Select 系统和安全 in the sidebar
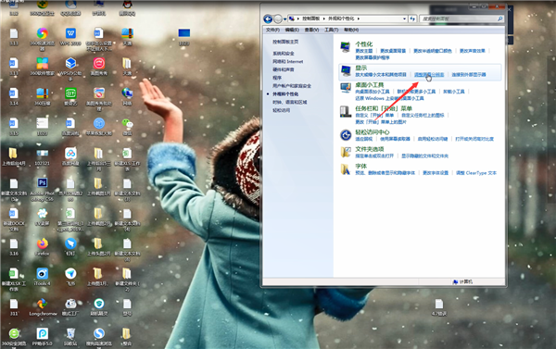Viewport: 556px width, 349px height. [x=284, y=54]
